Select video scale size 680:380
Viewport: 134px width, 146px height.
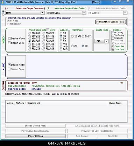[x=44, y=47]
